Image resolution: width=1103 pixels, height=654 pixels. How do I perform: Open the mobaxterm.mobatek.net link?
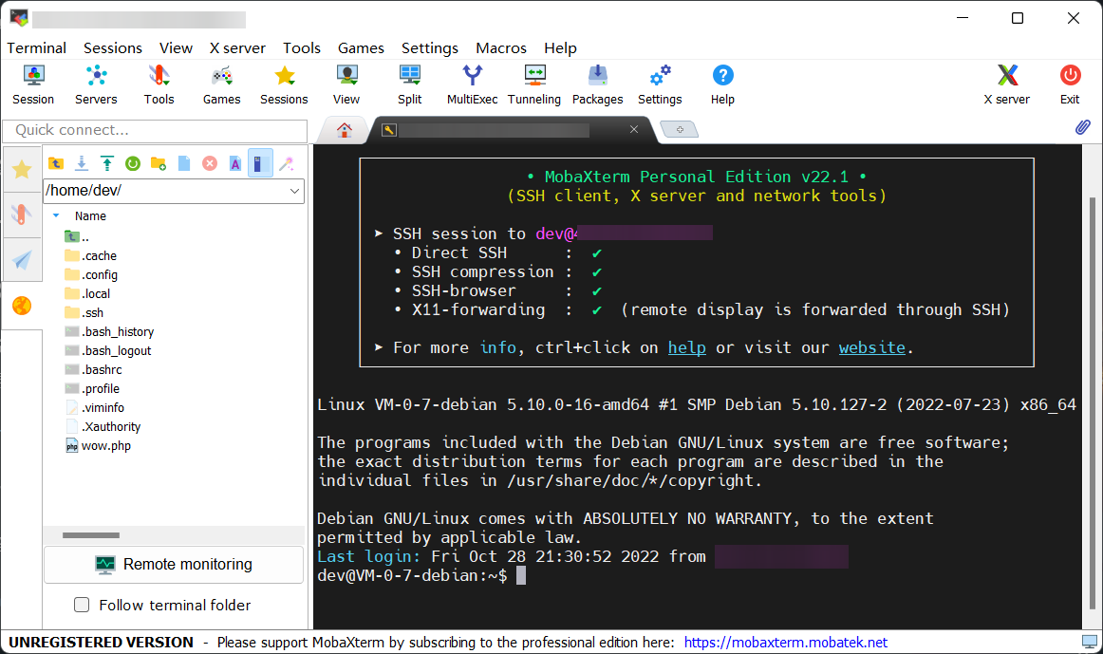point(785,642)
